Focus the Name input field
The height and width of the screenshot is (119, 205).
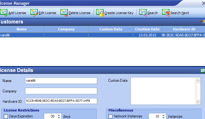pyautogui.click(x=61, y=80)
